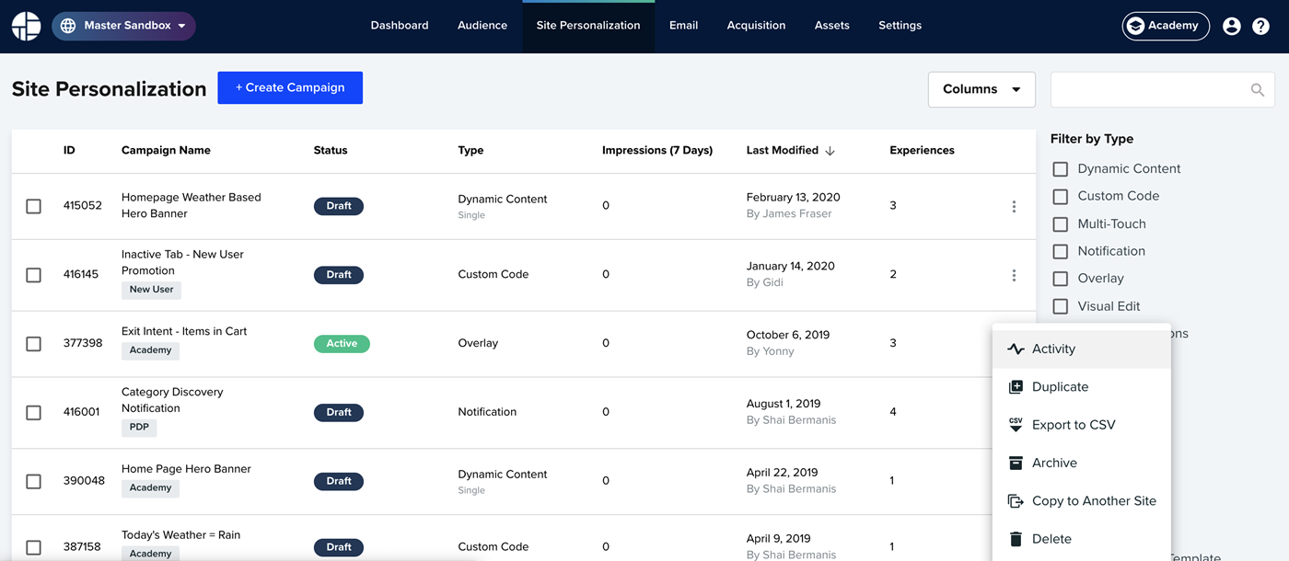1289x561 pixels.
Task: Check the box for campaign 415052
Action: pos(34,206)
